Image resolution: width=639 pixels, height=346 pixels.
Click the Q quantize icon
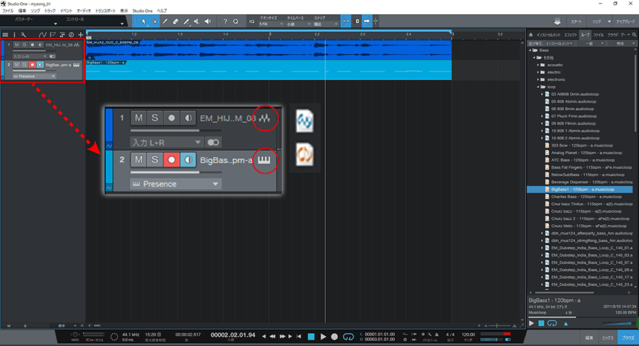tap(236, 21)
